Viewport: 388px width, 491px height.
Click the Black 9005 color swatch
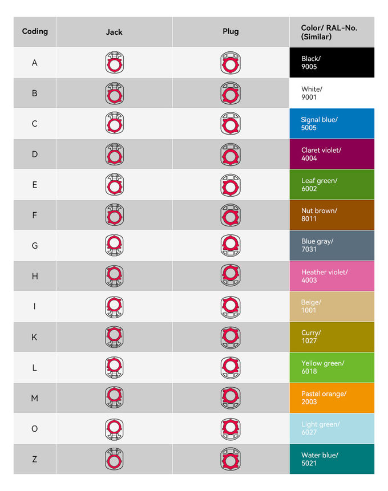(332, 63)
